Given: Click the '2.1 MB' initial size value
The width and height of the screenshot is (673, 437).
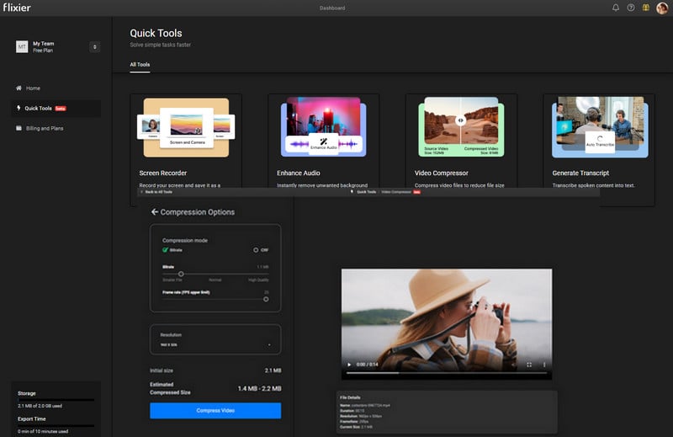Looking at the screenshot, I should 273,370.
